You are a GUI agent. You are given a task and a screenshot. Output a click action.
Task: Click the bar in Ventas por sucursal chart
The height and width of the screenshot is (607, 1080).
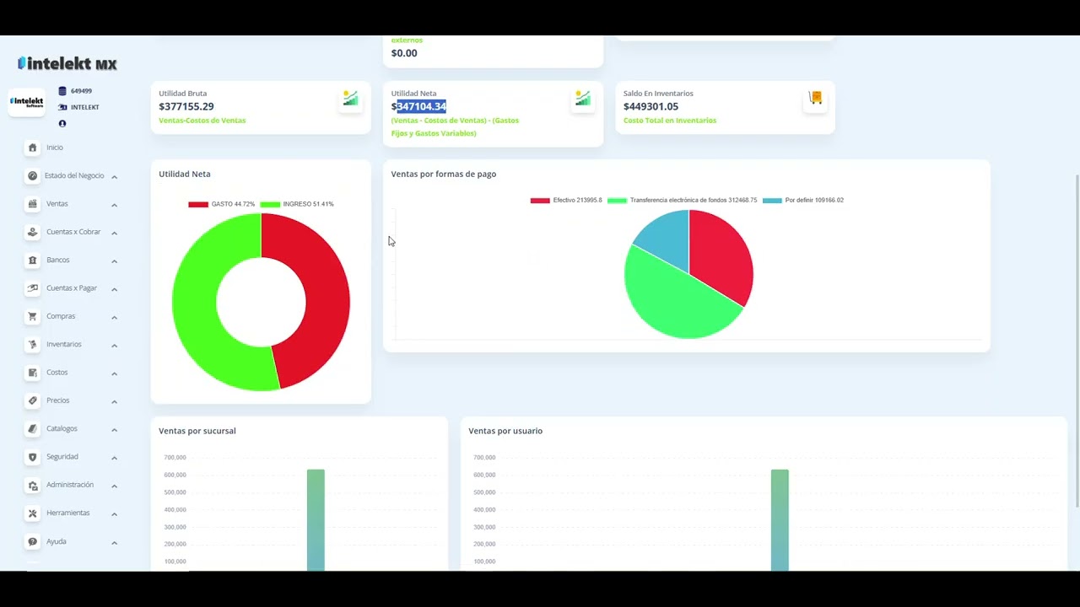click(316, 520)
